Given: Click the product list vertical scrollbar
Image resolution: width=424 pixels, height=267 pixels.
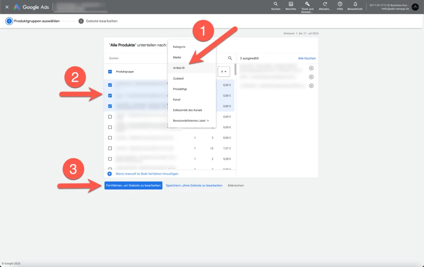Looking at the screenshot, I should click(235, 69).
